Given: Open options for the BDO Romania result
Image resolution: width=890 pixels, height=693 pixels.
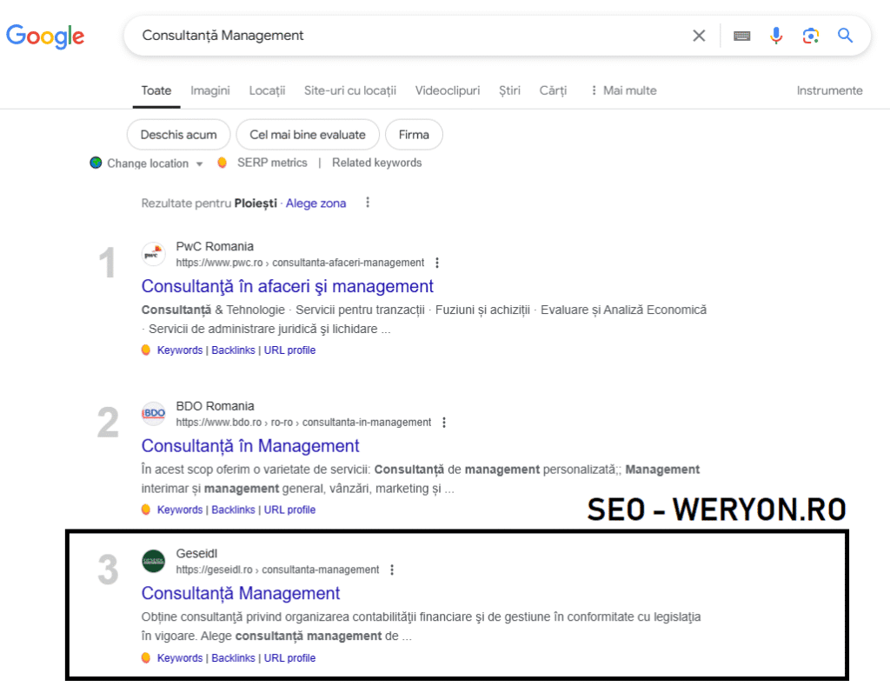Looking at the screenshot, I should (x=444, y=423).
